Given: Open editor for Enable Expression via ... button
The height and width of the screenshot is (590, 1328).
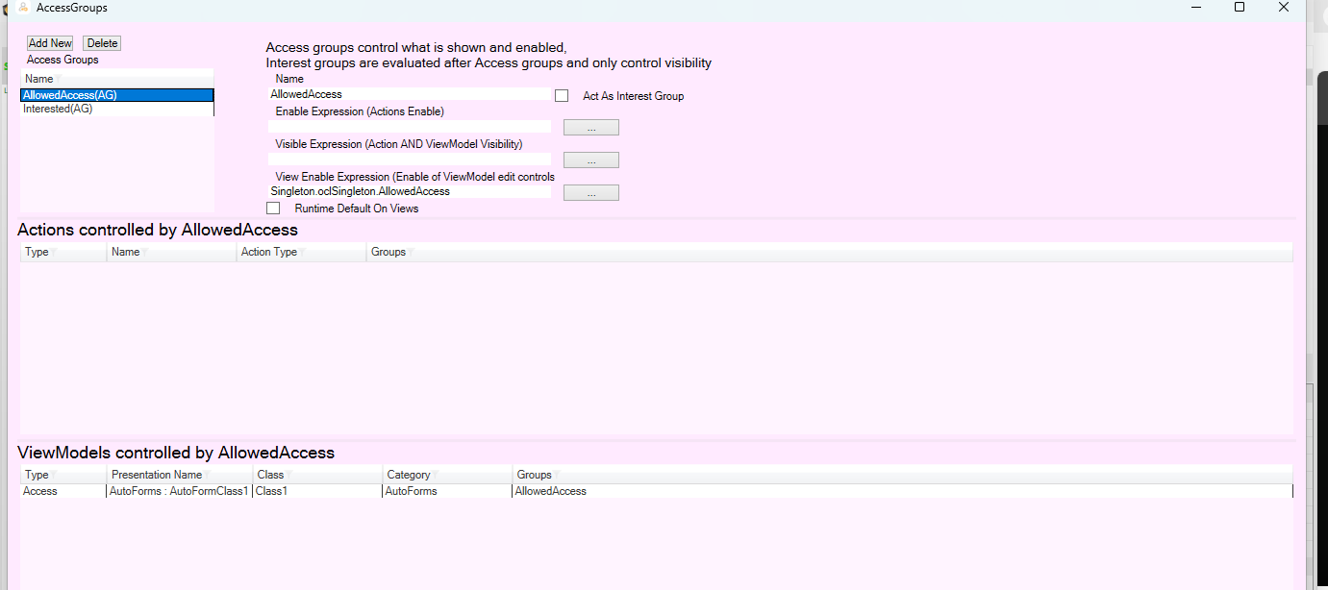Looking at the screenshot, I should pyautogui.click(x=591, y=128).
